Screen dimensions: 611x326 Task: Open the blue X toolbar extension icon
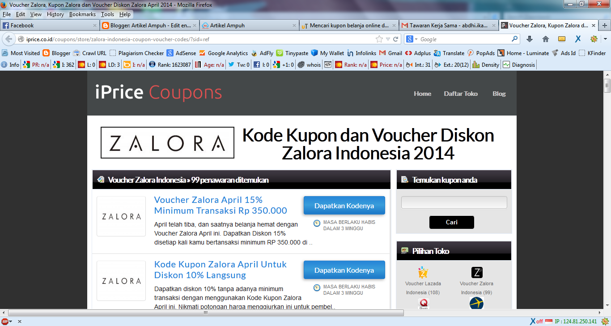578,39
